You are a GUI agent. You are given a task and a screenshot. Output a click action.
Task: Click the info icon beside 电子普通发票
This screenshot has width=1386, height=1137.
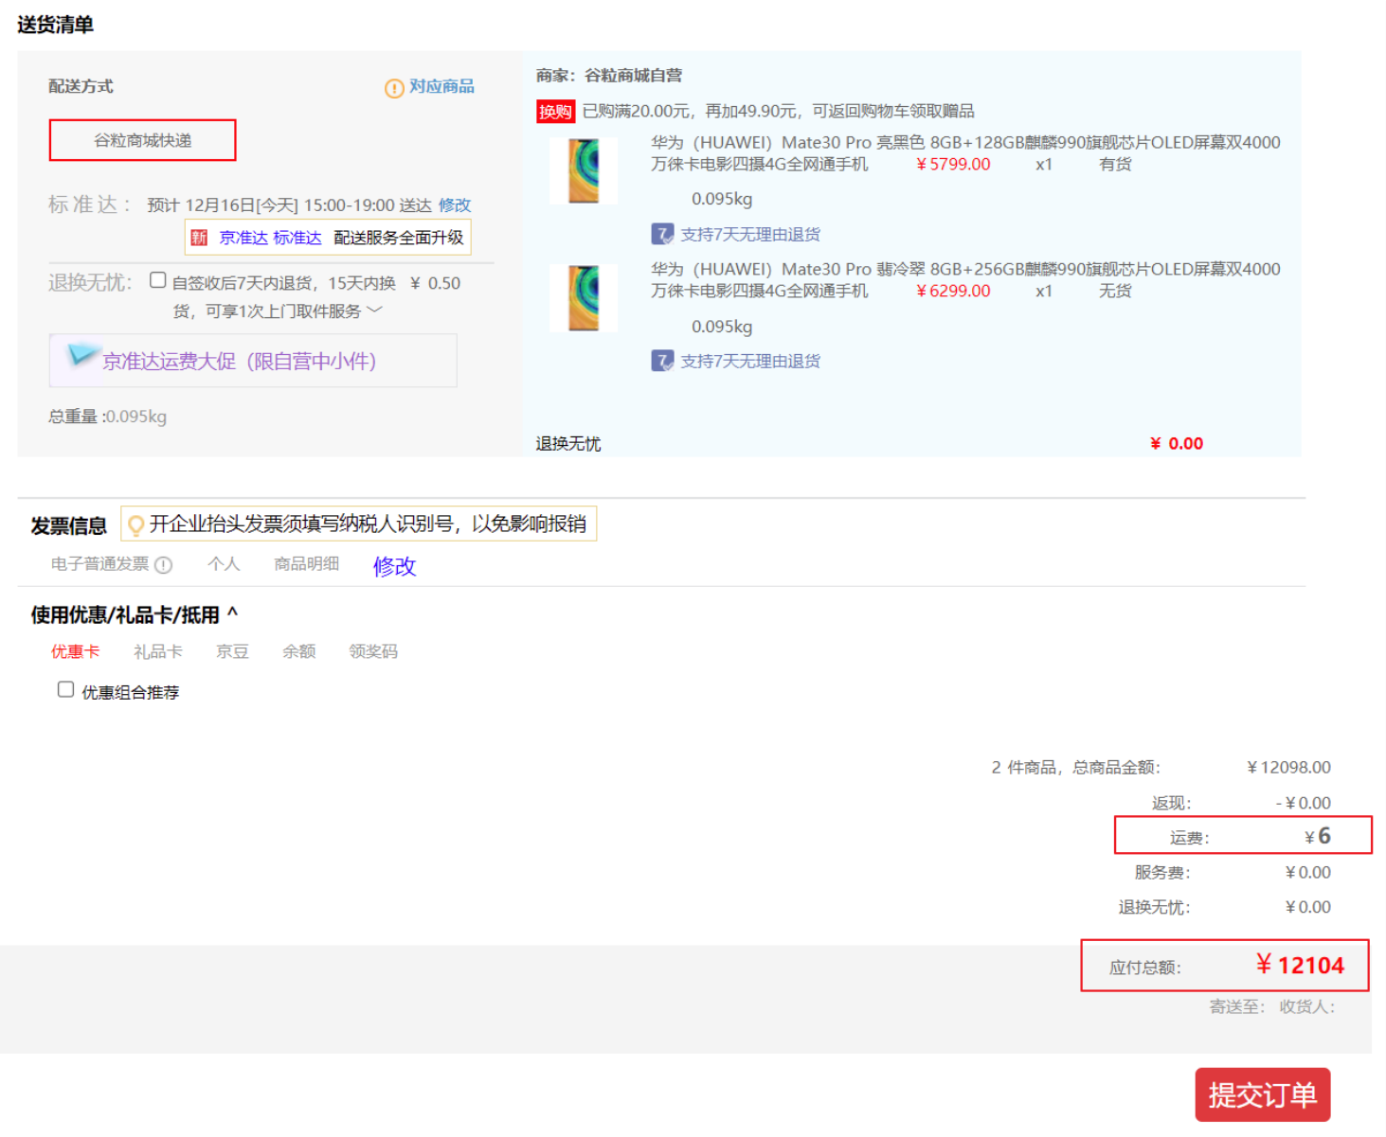pyautogui.click(x=163, y=565)
